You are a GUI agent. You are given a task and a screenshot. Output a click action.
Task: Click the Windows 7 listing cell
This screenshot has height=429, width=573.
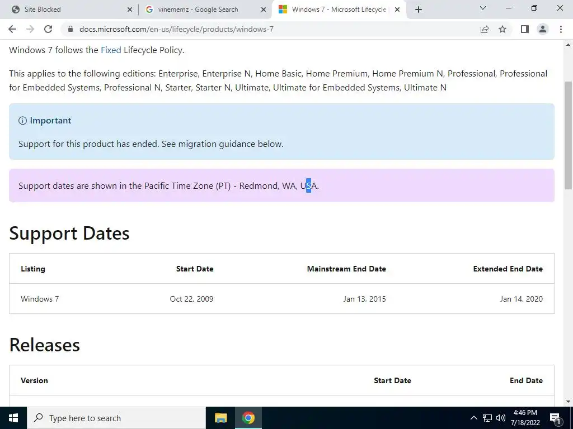tap(40, 299)
